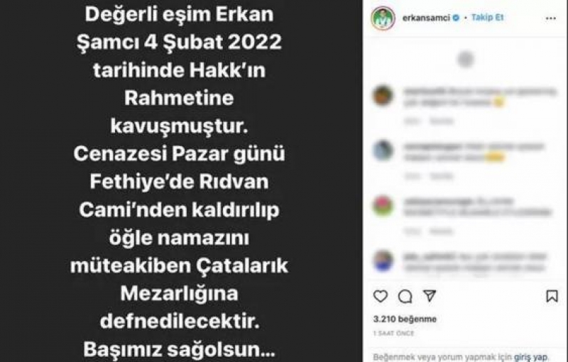Open the third commenter's pink-green avatar
The image size is (568, 362).
click(x=383, y=206)
